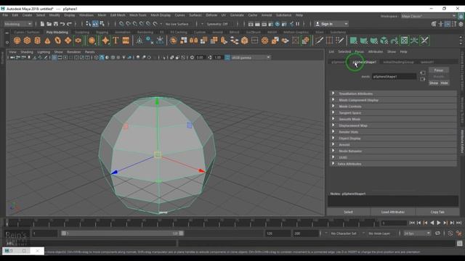The image size is (465, 261).
Task: Toggle the Attribute Editor sidebar icon at top right
Action: (x=448, y=24)
